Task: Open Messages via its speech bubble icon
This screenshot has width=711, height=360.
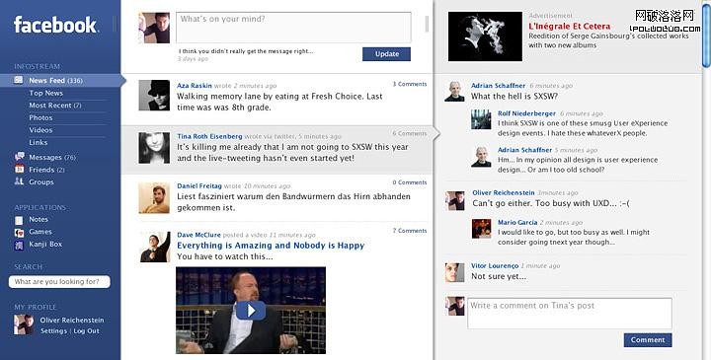Action: pos(19,157)
